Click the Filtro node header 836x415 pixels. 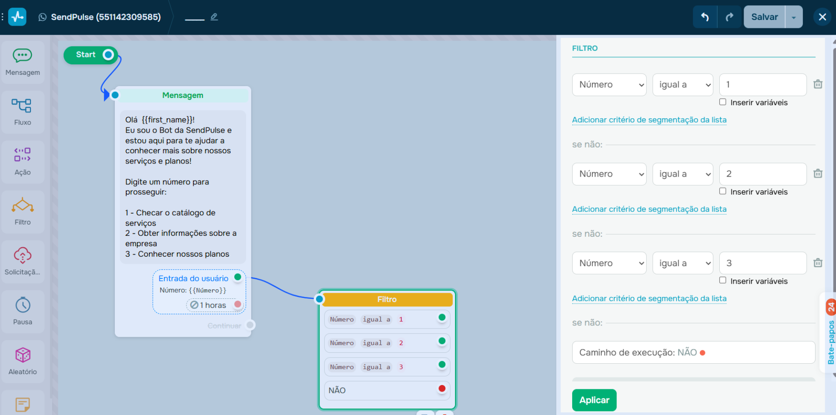click(387, 299)
